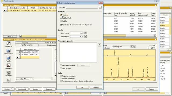Click cell 2013-09-17 04:58:29 UTC-3

coord(17,10)
